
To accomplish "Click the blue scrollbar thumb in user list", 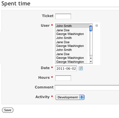I will [x=91, y=28].
